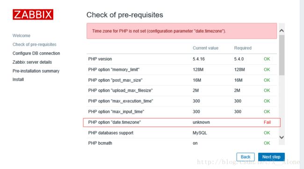304x169 pixels.
Task: Click the Required column header
Action: [x=243, y=48]
